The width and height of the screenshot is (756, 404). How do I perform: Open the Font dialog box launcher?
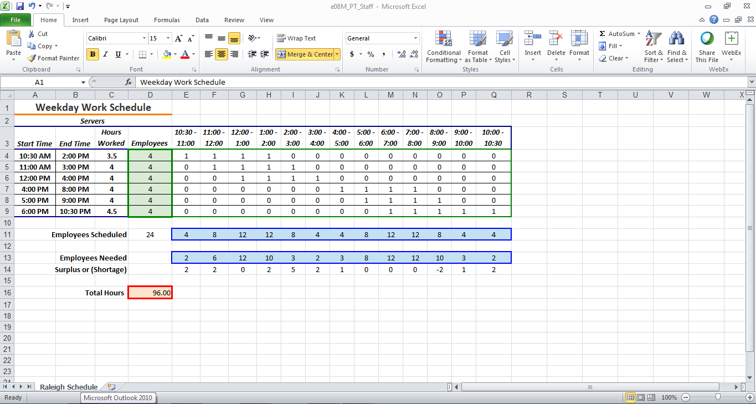(194, 70)
